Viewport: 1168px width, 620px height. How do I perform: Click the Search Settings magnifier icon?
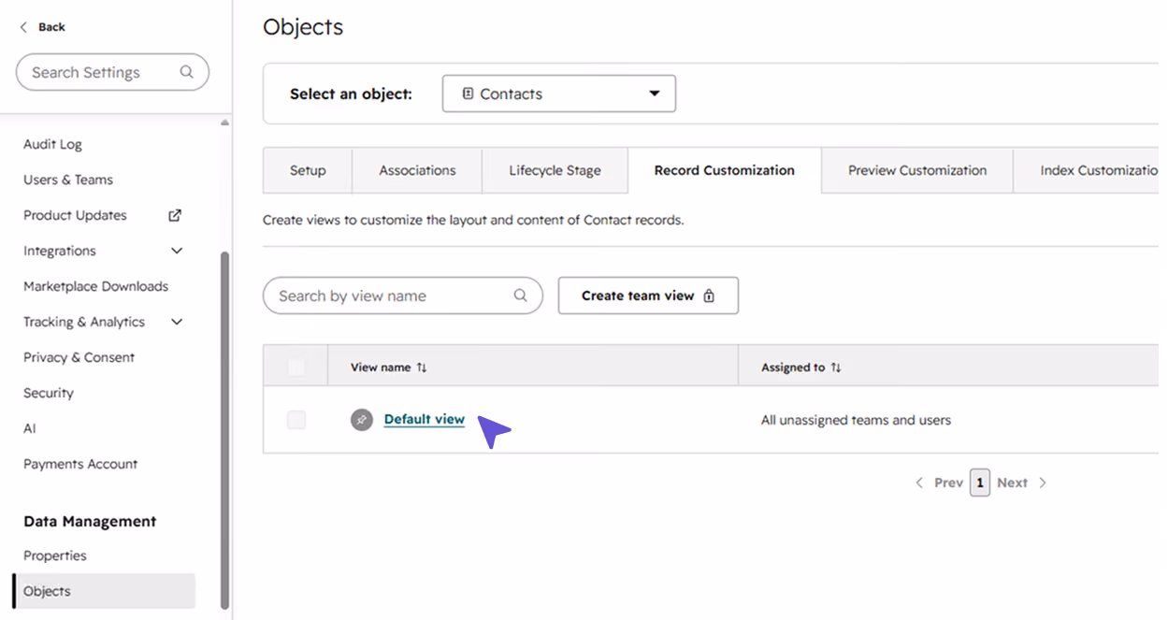[x=187, y=72]
